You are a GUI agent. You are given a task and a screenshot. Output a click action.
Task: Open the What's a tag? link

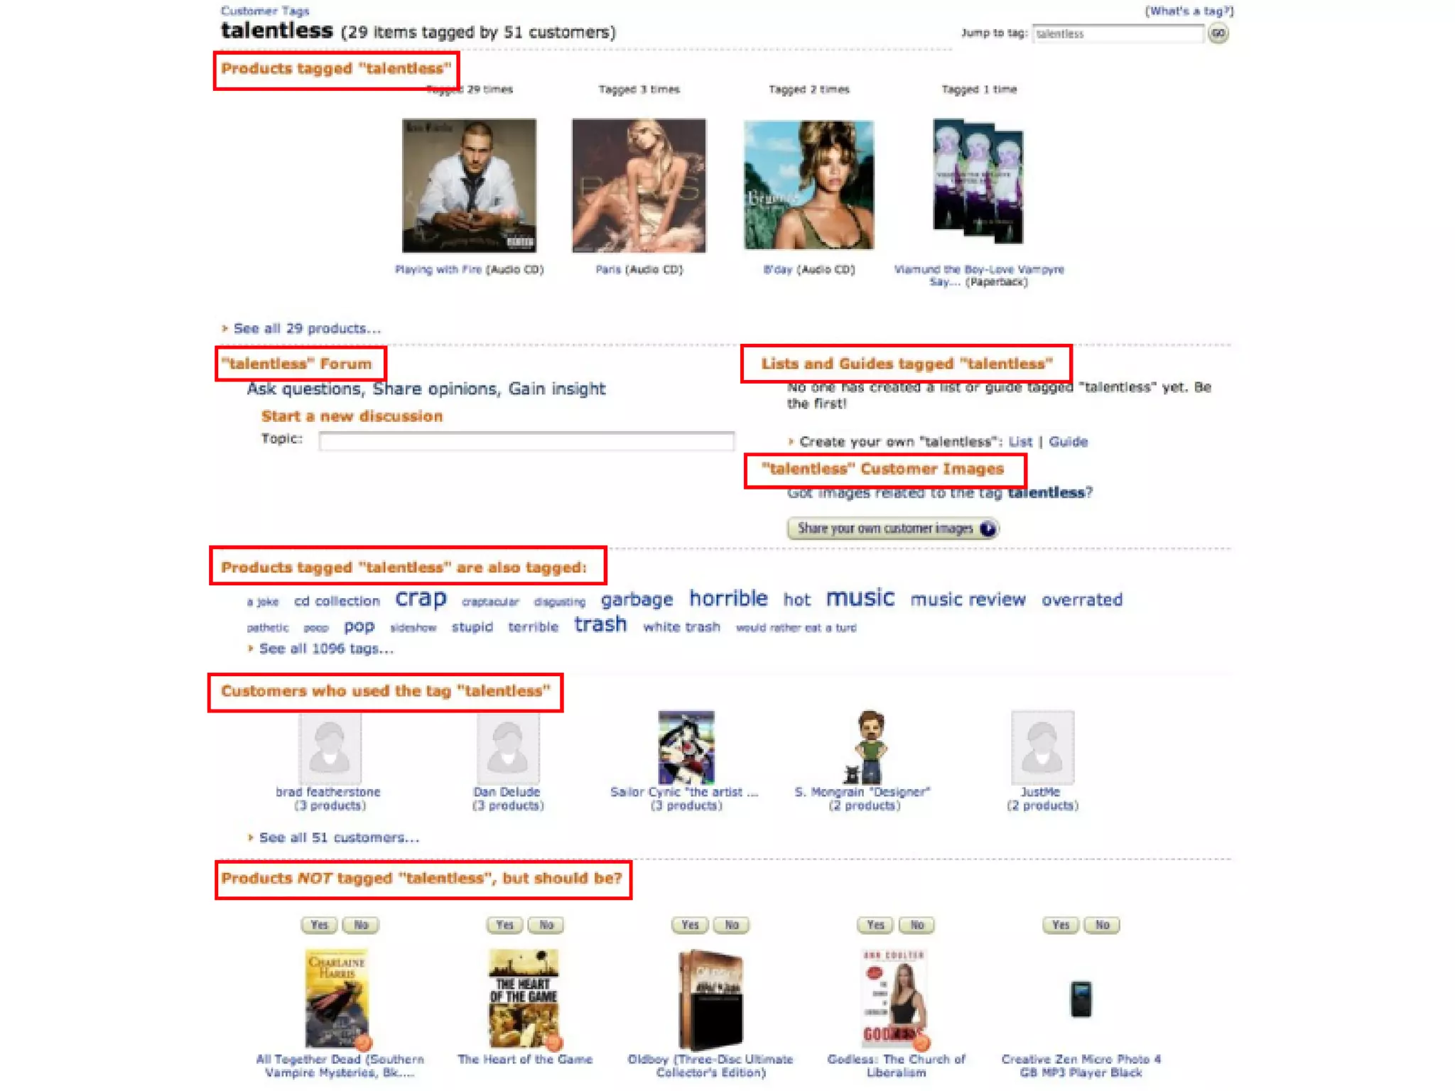pos(1189,11)
